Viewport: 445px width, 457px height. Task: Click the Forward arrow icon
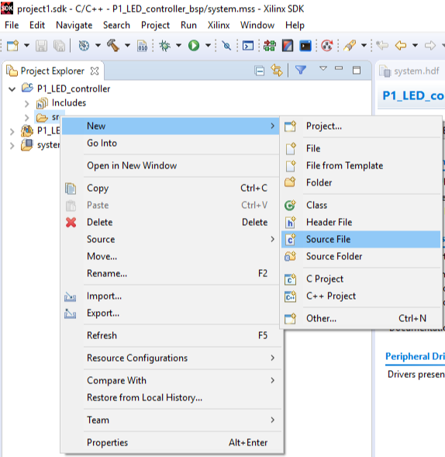pos(430,46)
